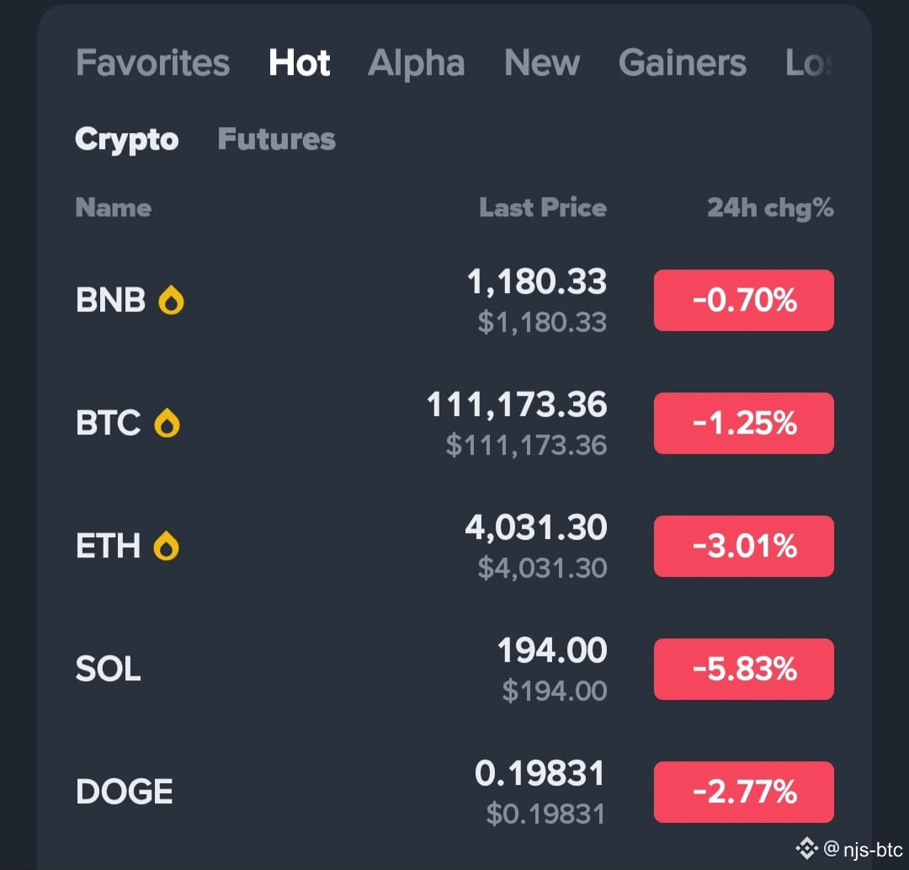Sort the list by 24h chg%
Image resolution: width=909 pixels, height=870 pixels.
[770, 207]
